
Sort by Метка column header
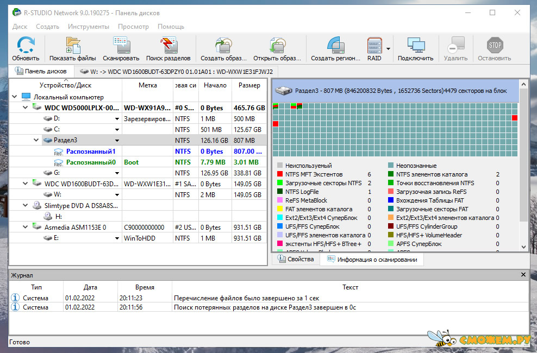148,85
